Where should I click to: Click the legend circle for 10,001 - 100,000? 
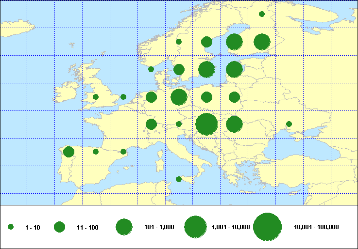click(x=268, y=227)
